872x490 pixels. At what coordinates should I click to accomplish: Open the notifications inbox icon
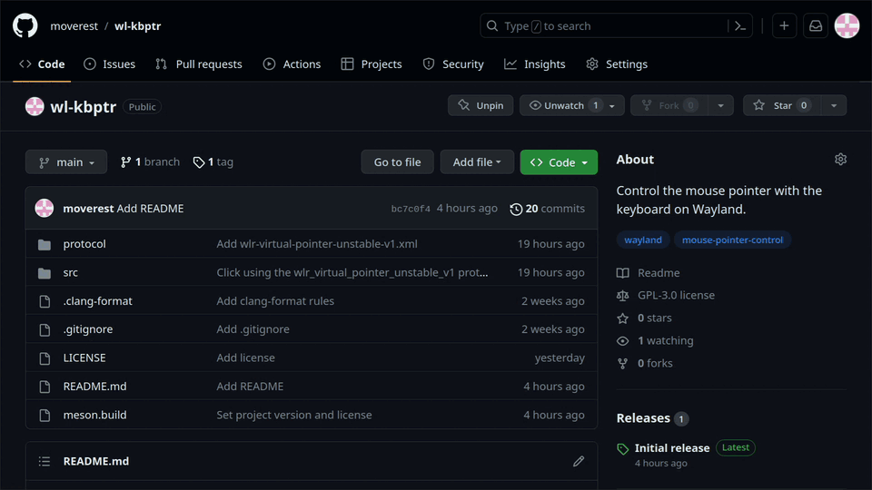click(x=816, y=26)
